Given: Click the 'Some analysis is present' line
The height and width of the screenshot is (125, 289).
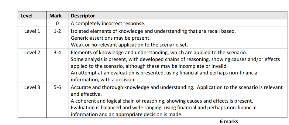Looking at the screenshot, I should click(175, 59).
